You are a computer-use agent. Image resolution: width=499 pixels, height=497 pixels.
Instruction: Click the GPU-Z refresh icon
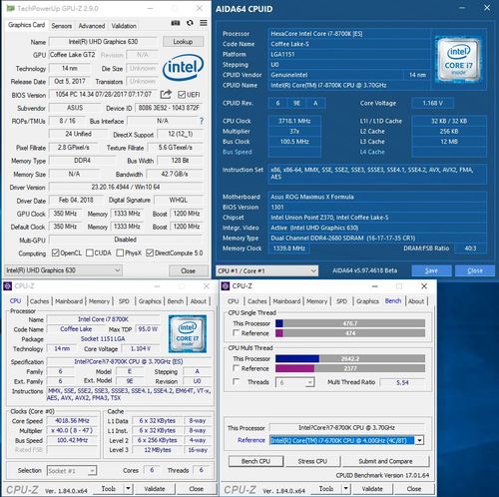point(190,23)
